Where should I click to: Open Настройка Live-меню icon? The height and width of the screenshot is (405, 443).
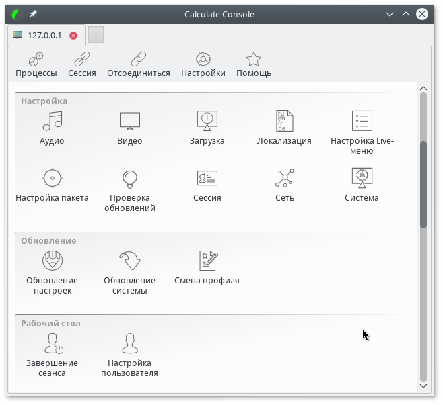coord(362,122)
